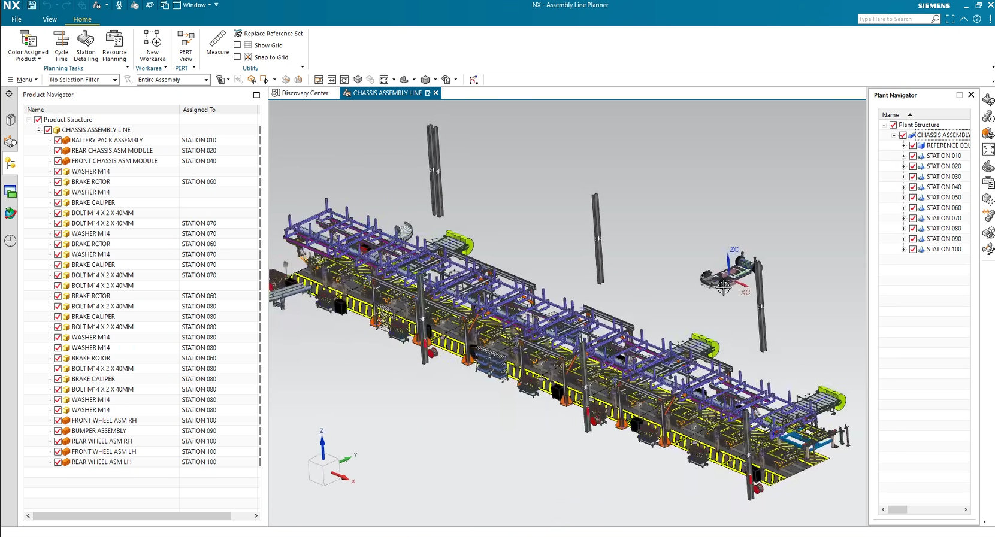
Task: Select FRONT WHEEL ASM RH row
Action: click(104, 420)
